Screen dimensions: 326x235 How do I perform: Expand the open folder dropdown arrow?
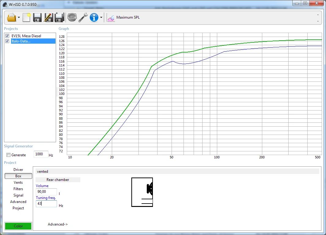click(x=19, y=18)
